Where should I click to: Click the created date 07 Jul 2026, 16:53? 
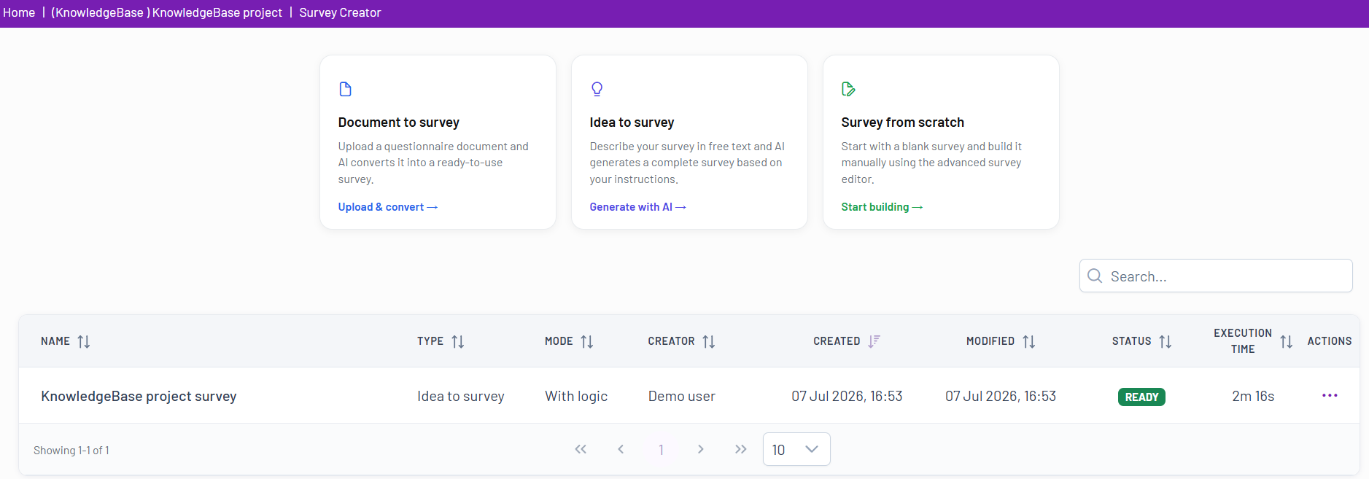pyautogui.click(x=847, y=396)
